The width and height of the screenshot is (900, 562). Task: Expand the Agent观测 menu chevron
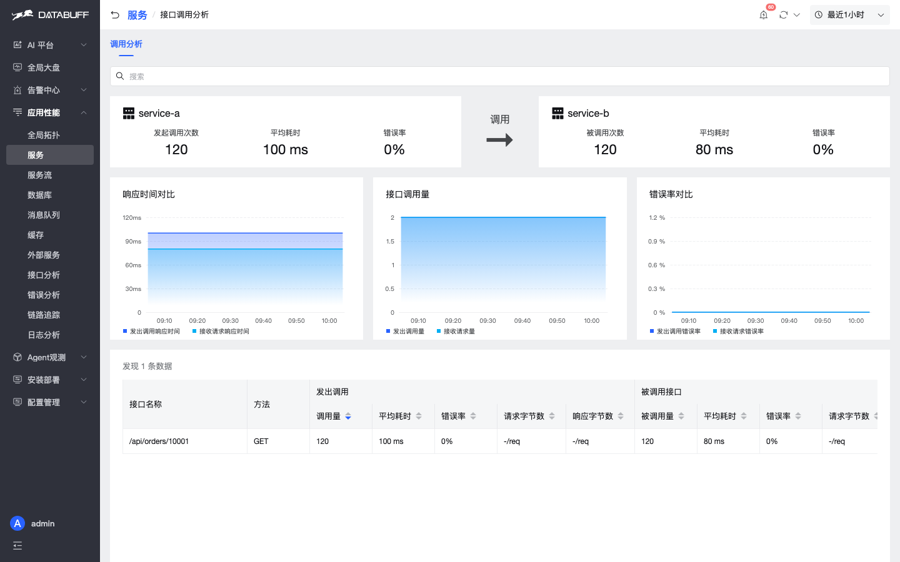pos(84,357)
